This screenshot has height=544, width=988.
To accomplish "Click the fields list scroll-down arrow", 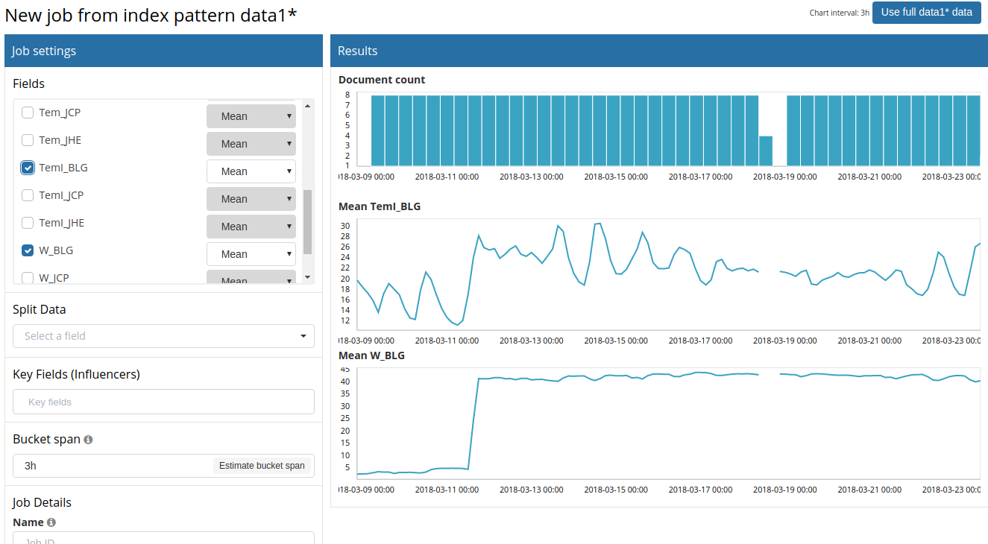I will click(307, 276).
